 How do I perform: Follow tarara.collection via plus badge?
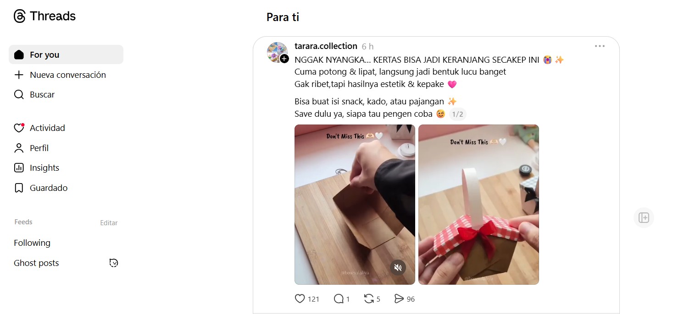click(x=284, y=59)
